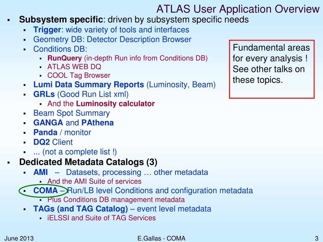Image resolution: width=323 pixels, height=242 pixels.
Task: Select 'GRLs (Good Run List xml)'
Action: [81, 94]
